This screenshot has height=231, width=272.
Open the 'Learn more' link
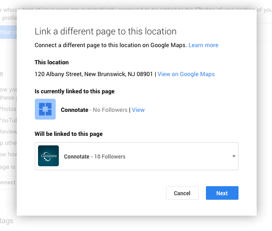(x=203, y=45)
